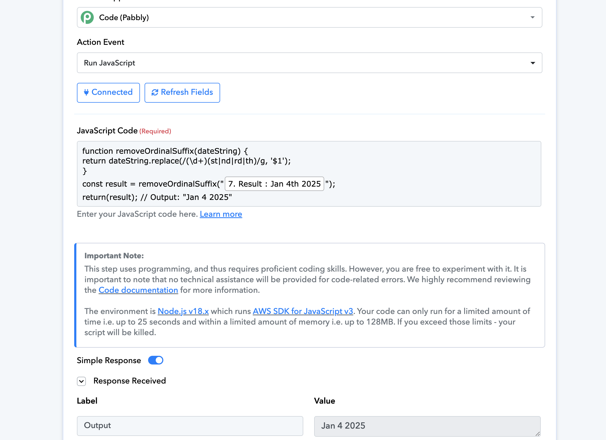
Task: Click the Refresh Fields button
Action: (182, 93)
